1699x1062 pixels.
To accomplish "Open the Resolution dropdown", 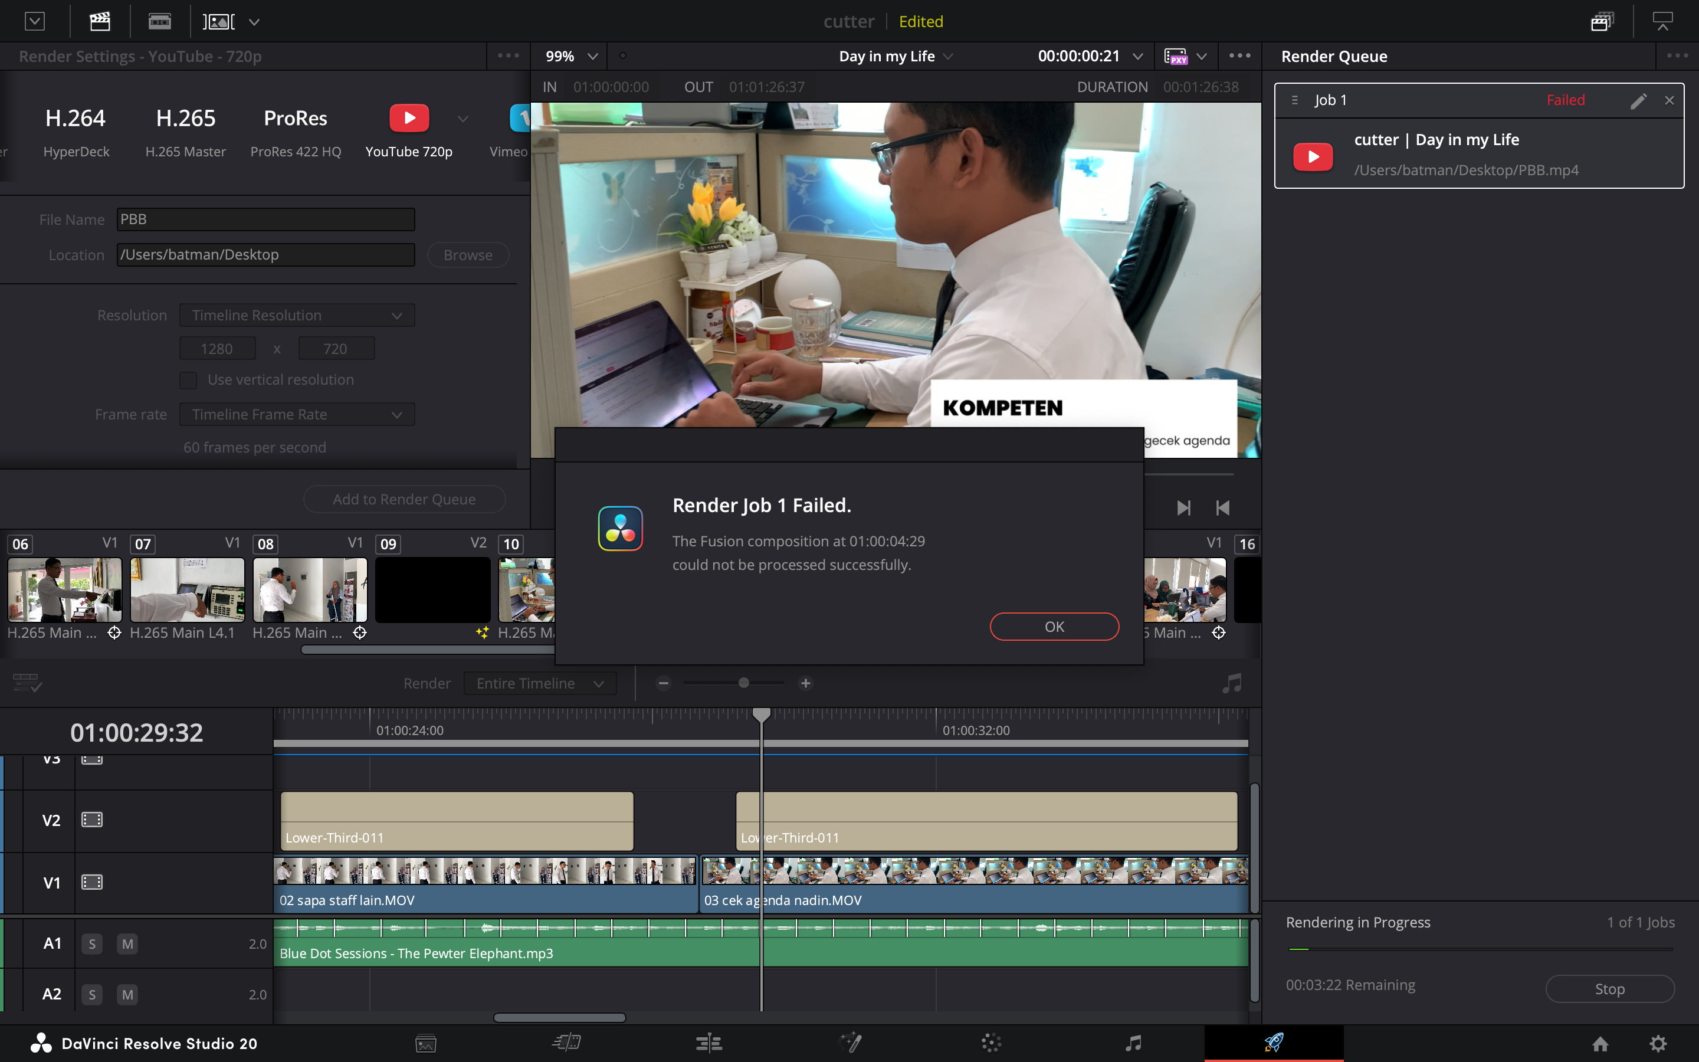I will click(297, 316).
